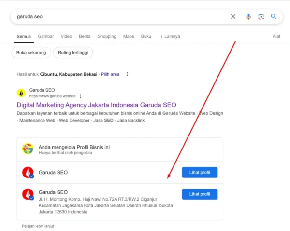
Task: Open the Buku tab
Action: tap(146, 36)
